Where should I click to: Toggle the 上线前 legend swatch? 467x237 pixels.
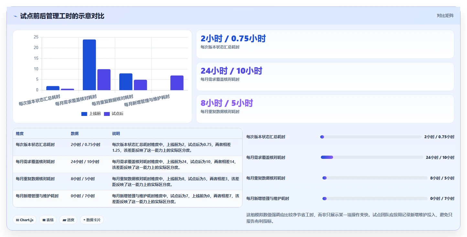(x=84, y=114)
